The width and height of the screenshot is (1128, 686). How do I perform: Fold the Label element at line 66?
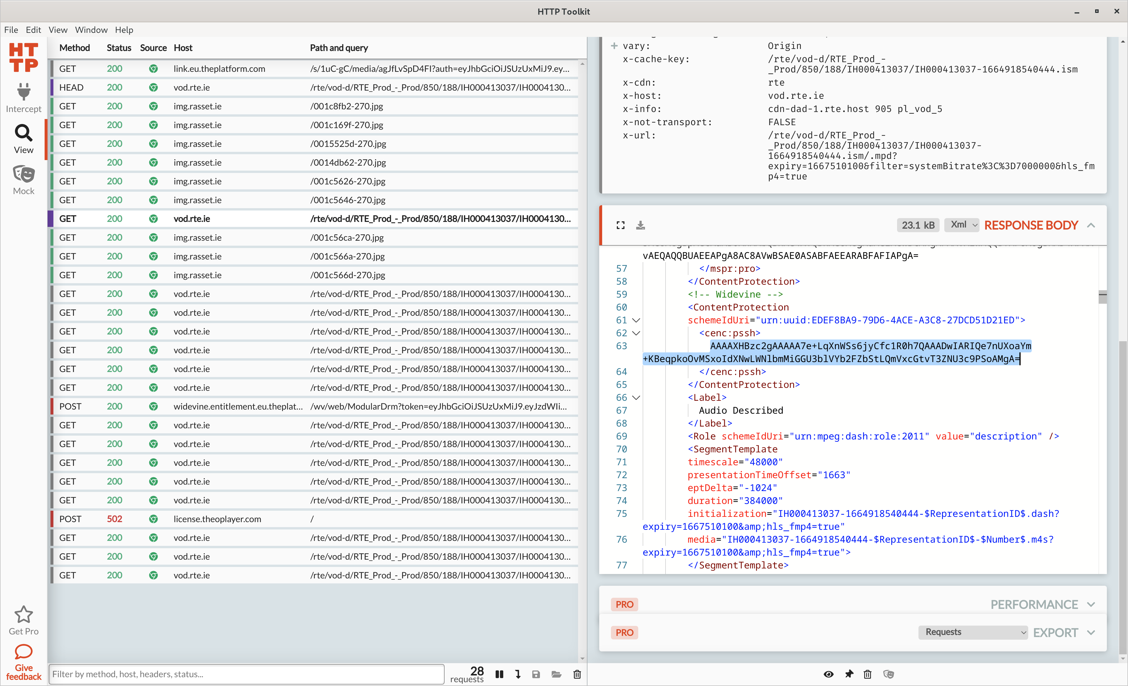point(636,398)
